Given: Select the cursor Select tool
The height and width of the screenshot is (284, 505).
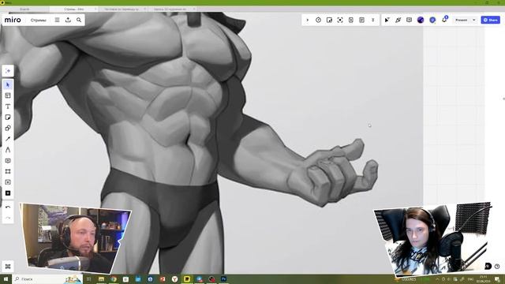Looking at the screenshot, I should click(x=8, y=84).
